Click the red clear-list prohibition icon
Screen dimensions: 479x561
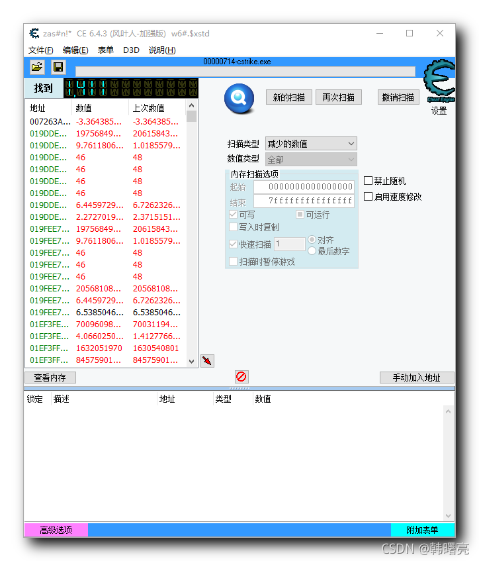pos(241,377)
